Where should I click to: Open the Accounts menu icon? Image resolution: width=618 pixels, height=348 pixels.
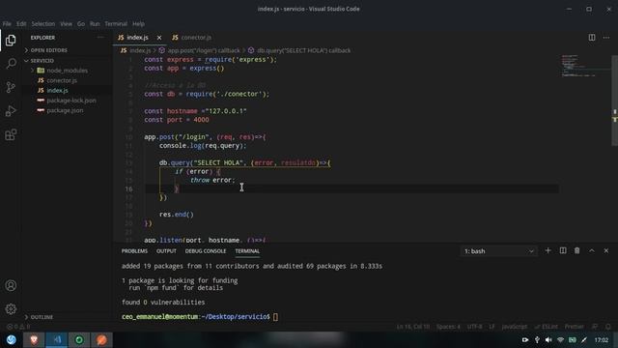click(x=11, y=285)
